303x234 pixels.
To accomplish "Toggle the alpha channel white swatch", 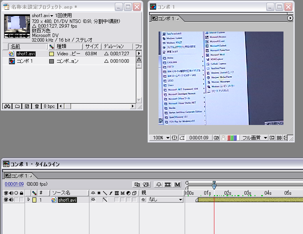I will (x=238, y=138).
